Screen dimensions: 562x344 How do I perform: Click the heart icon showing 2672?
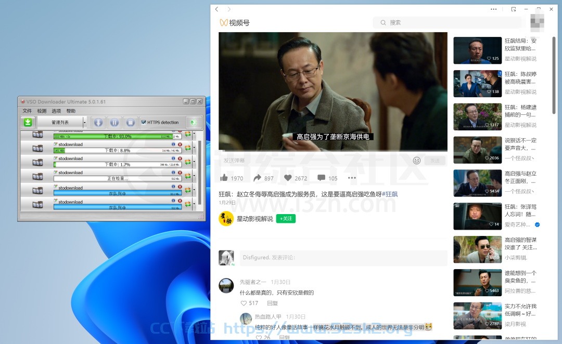(288, 178)
